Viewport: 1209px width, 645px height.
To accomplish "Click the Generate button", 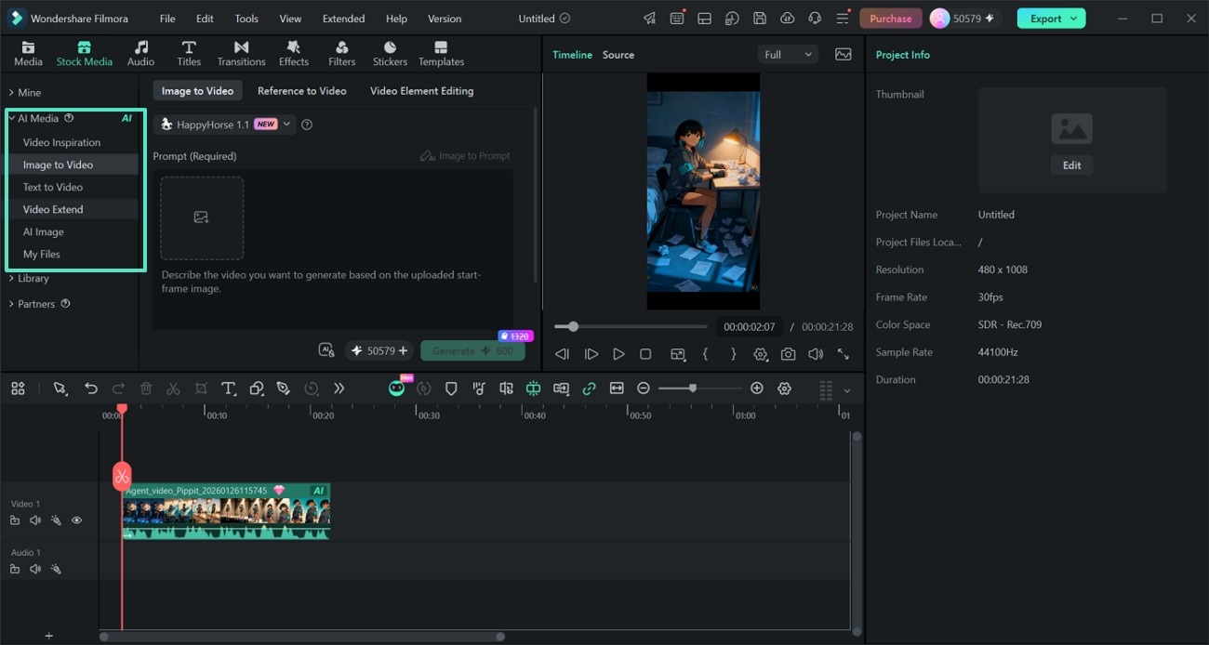I will click(472, 350).
